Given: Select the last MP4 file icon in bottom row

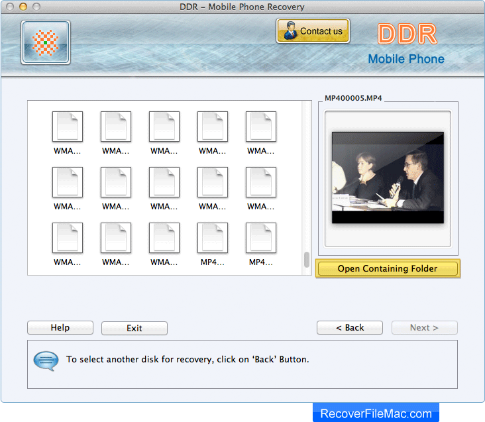Looking at the screenshot, I should pyautogui.click(x=261, y=238).
